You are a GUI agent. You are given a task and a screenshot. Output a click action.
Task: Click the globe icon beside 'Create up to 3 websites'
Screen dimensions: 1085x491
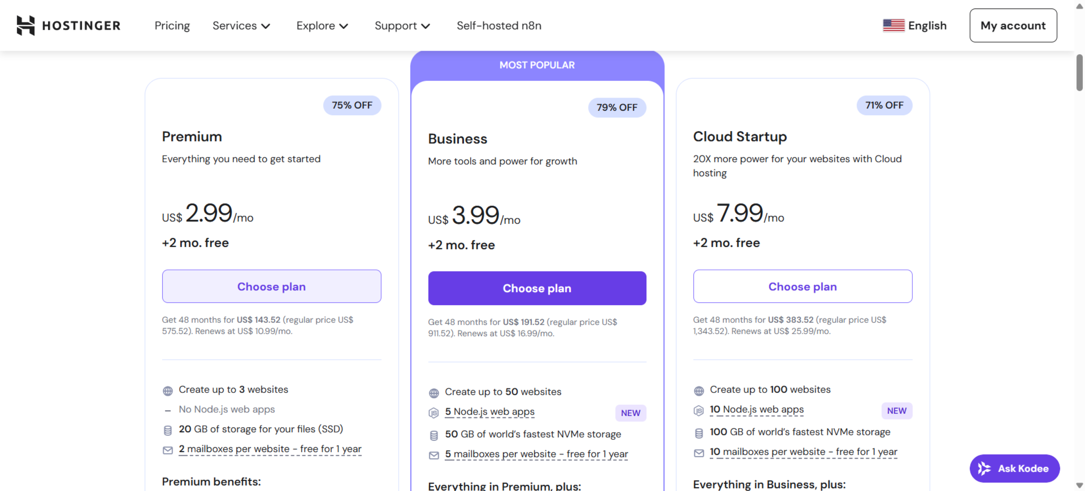click(168, 390)
